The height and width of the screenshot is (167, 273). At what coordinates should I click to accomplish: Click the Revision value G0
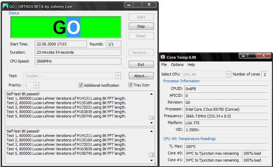(226, 102)
